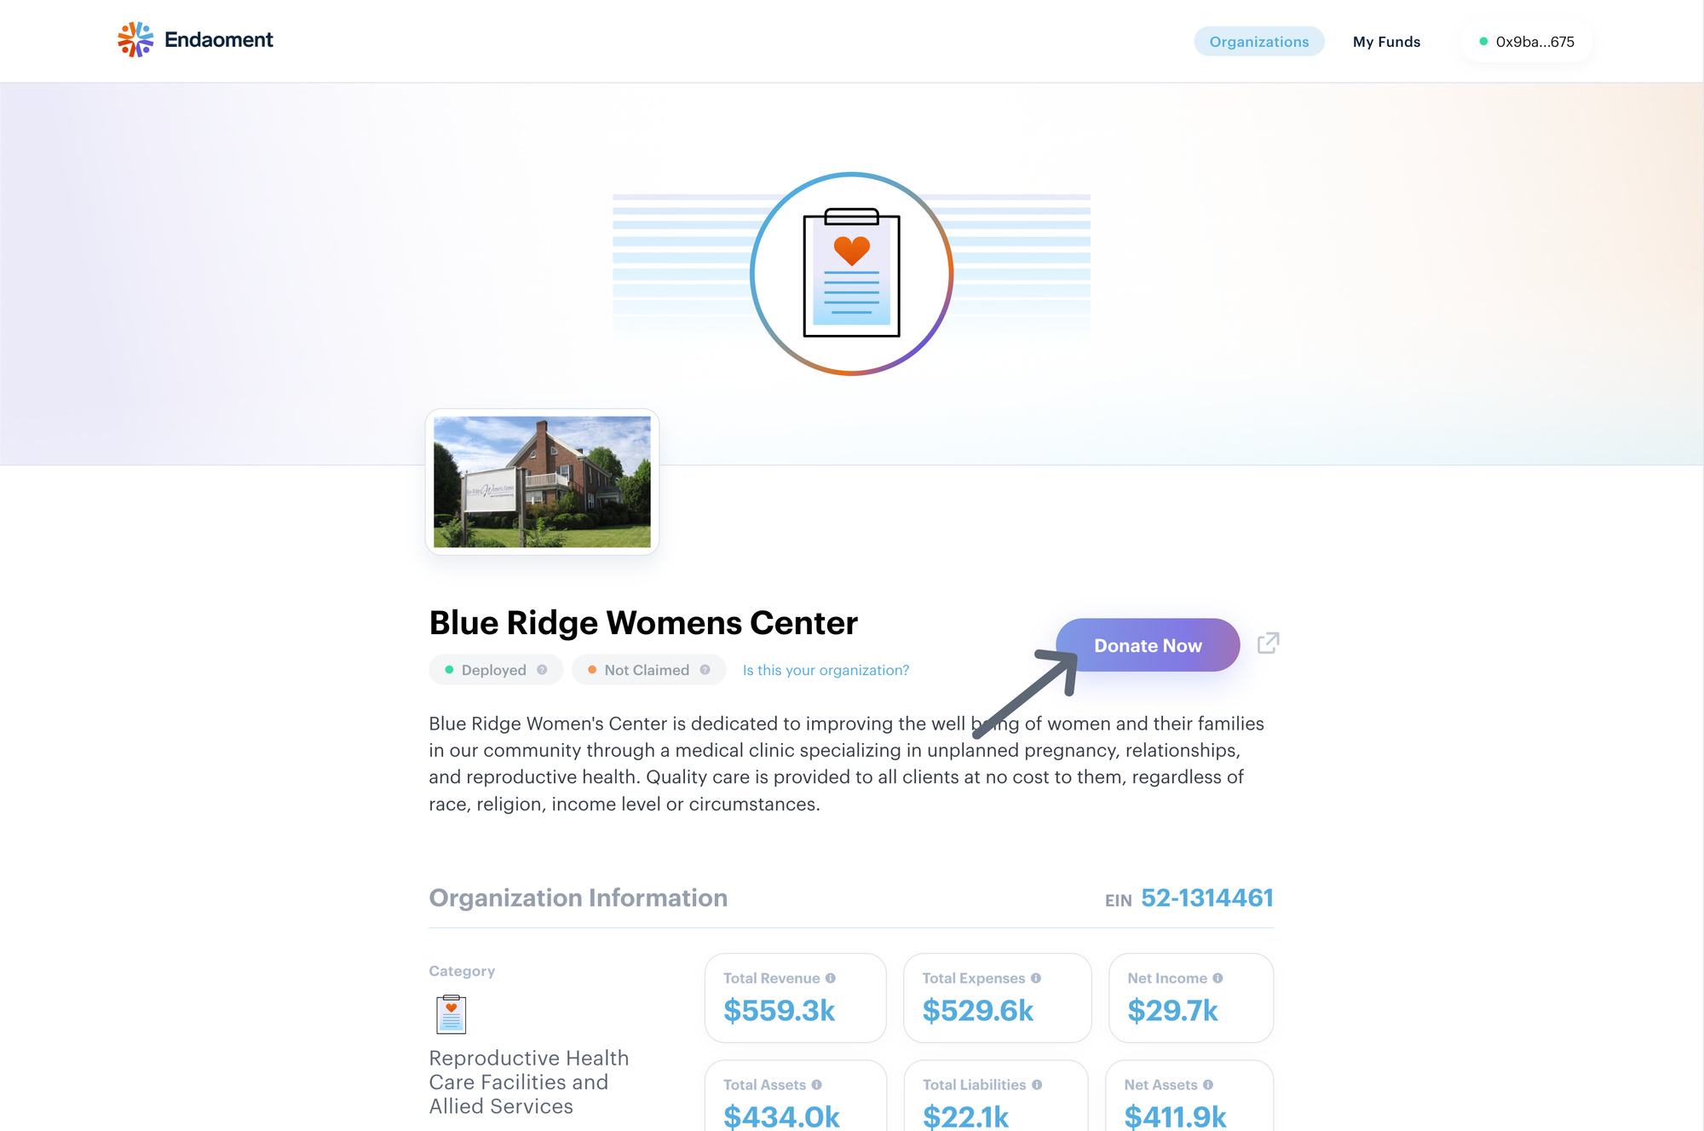Click the Net Assets info icon
1704x1131 pixels.
[x=1208, y=1085]
